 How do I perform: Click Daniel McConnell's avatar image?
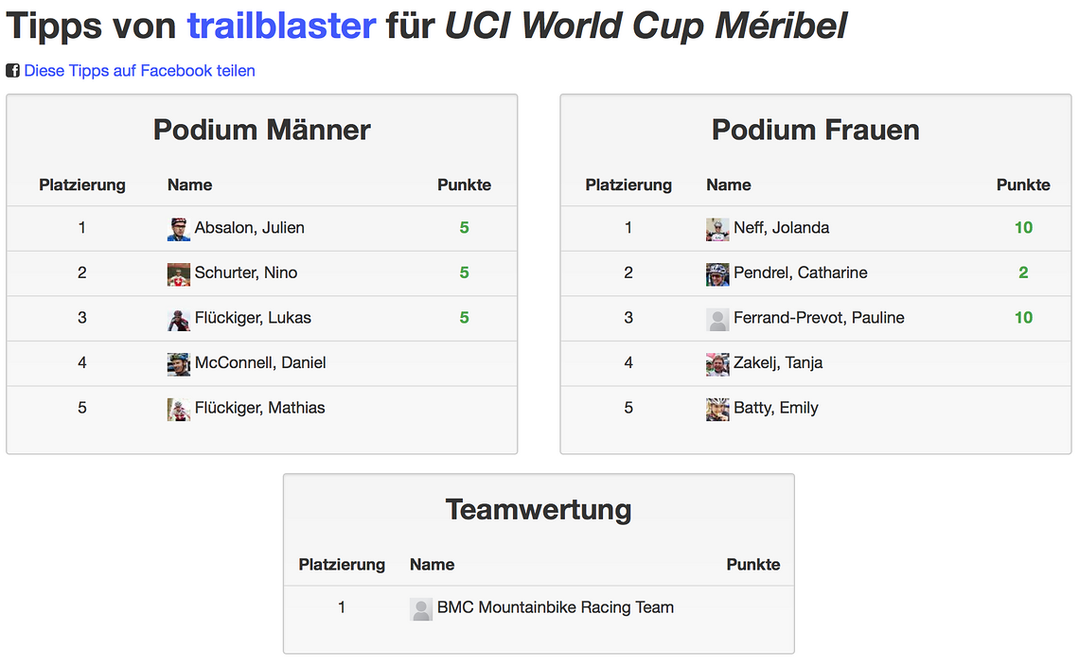(179, 364)
